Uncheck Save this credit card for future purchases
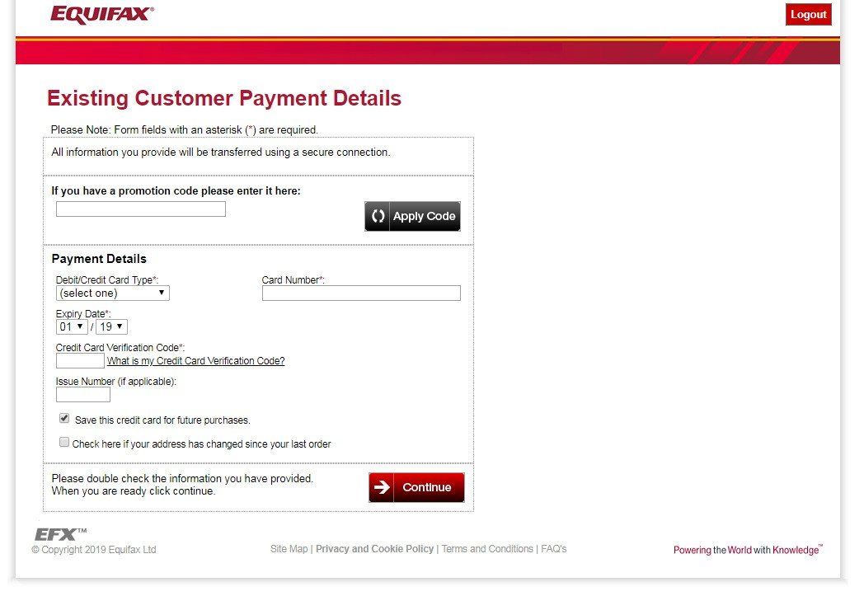The image size is (864, 596). tap(64, 419)
